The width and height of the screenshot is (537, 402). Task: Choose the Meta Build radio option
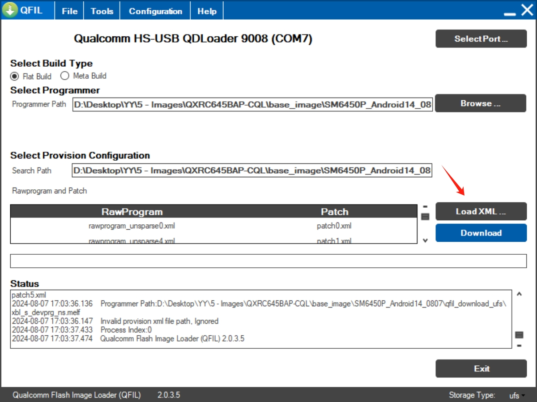(x=65, y=76)
